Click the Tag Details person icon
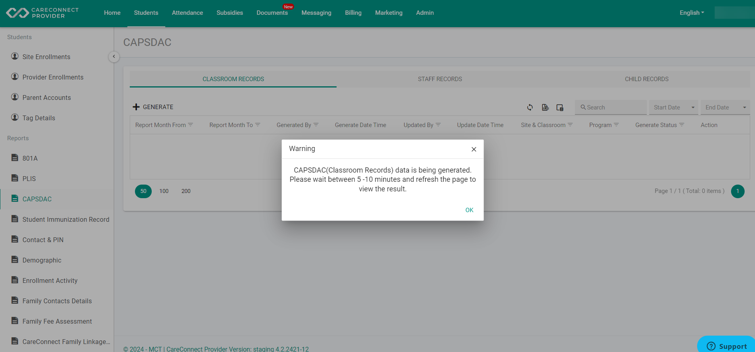Image resolution: width=755 pixels, height=352 pixels. click(15, 117)
